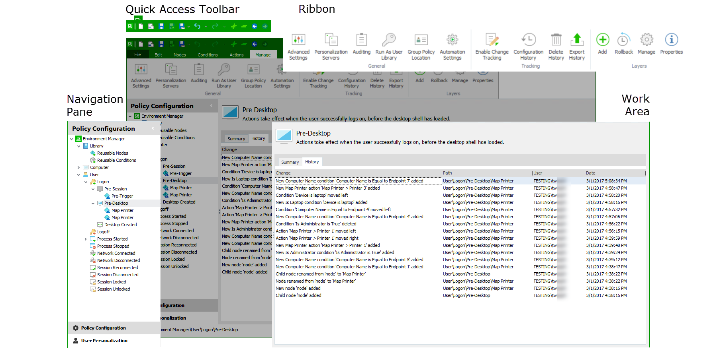
Task: Open layer Properties info icon
Action: 671,40
